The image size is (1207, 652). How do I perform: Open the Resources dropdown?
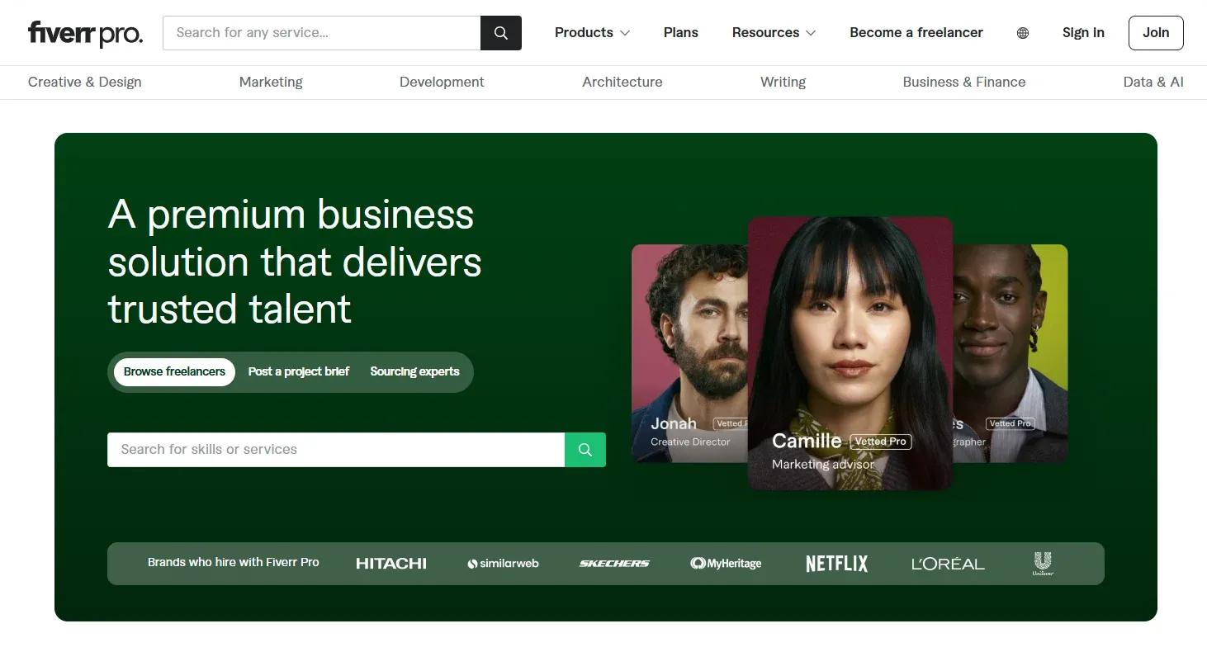[x=773, y=32]
